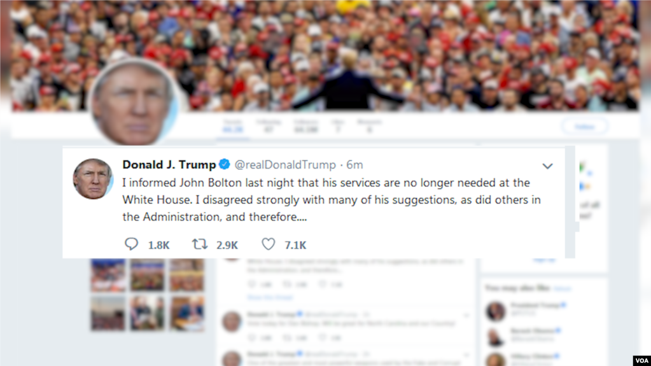Open the @realDonaldTrump handle link

tap(285, 165)
